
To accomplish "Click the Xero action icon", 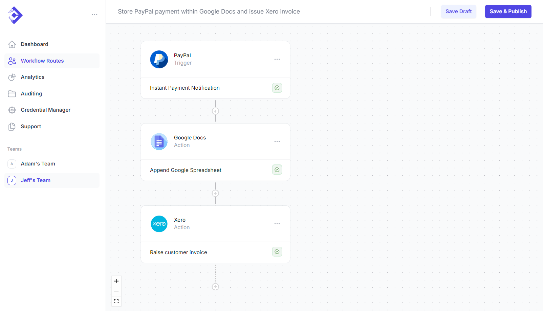I will point(159,224).
